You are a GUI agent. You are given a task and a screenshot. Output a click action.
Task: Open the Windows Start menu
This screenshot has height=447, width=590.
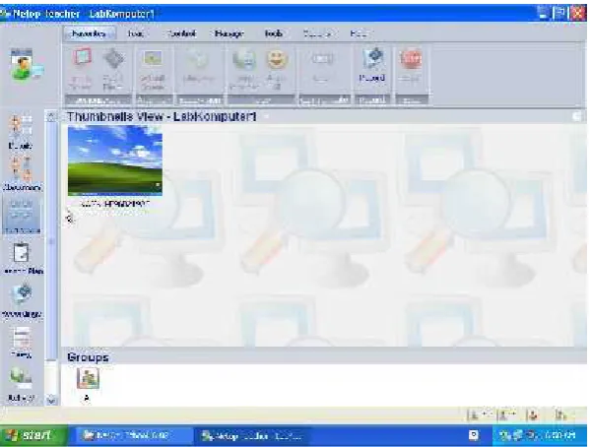click(33, 436)
